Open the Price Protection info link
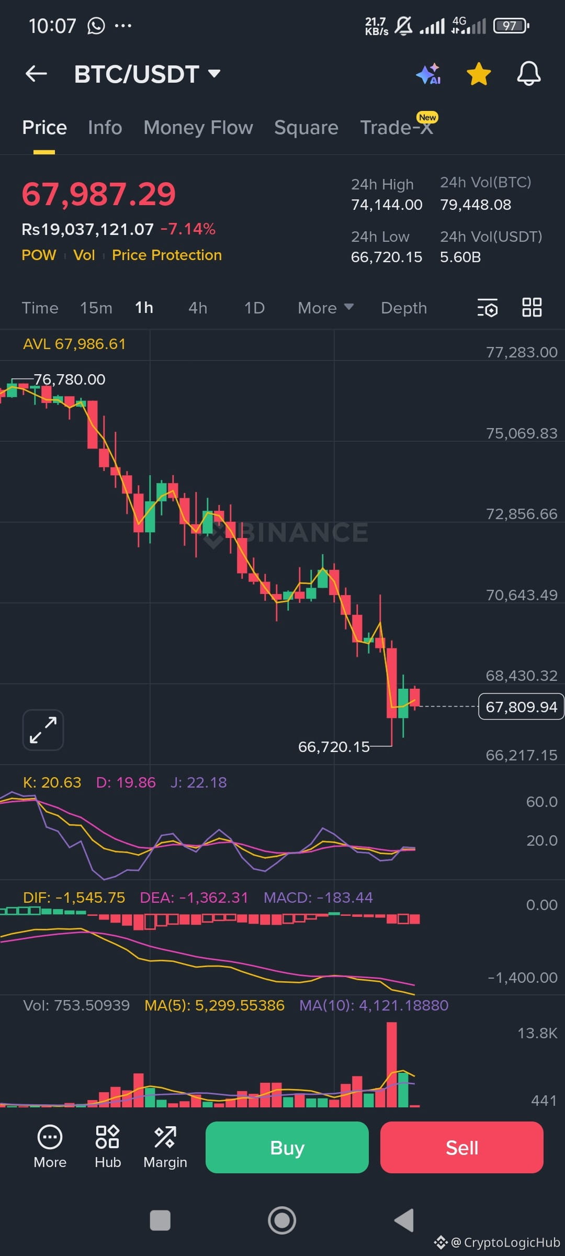The image size is (565, 1256). pyautogui.click(x=167, y=255)
